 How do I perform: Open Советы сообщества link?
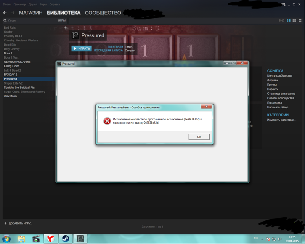[x=281, y=98]
